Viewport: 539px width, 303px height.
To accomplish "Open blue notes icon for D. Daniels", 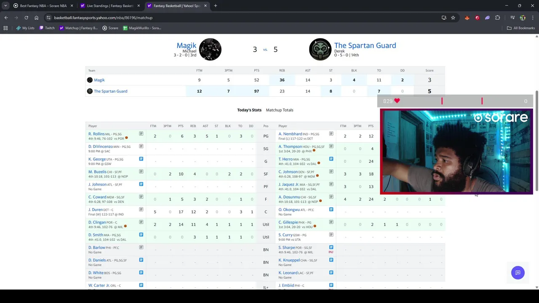I will tap(141, 260).
